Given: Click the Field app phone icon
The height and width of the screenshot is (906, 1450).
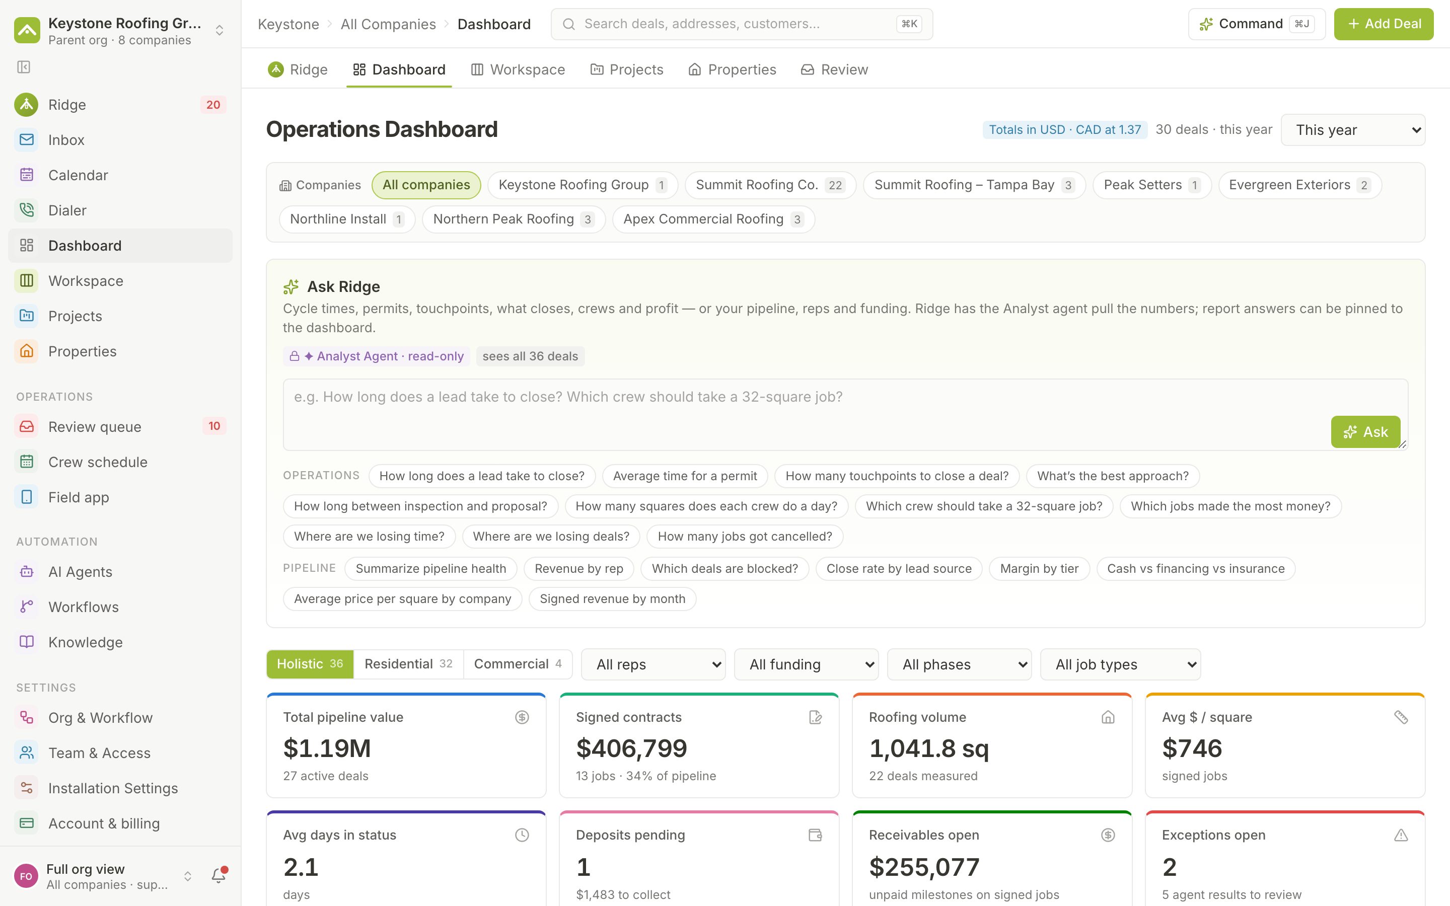Looking at the screenshot, I should pyautogui.click(x=26, y=497).
